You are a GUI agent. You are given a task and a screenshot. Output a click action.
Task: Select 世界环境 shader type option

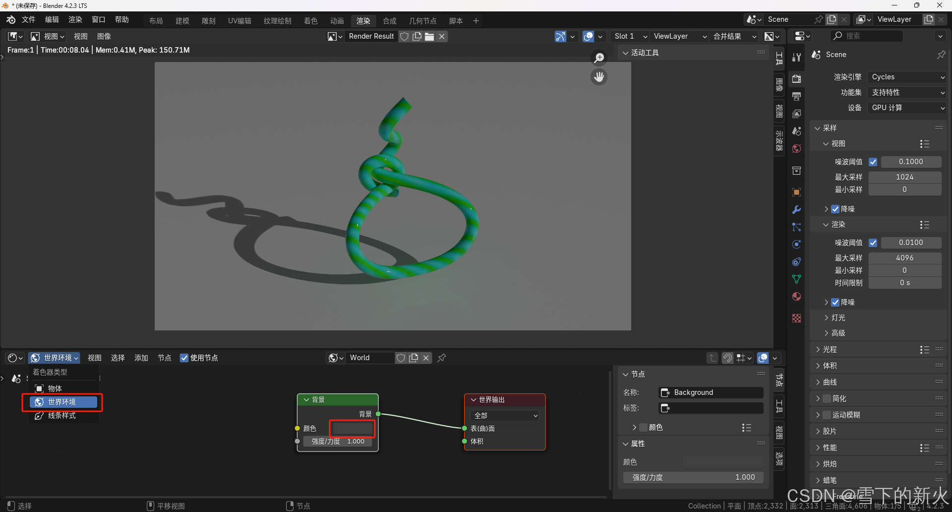click(62, 402)
